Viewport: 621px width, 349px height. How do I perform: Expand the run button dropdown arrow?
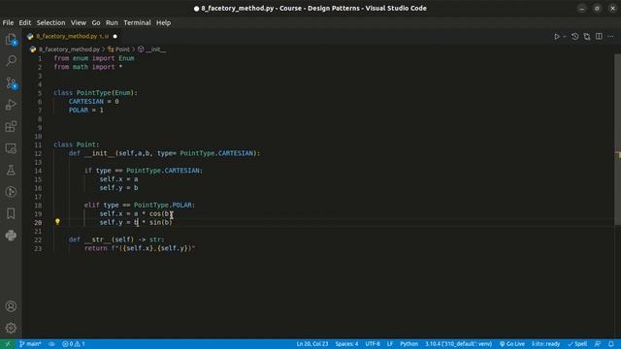coord(565,37)
